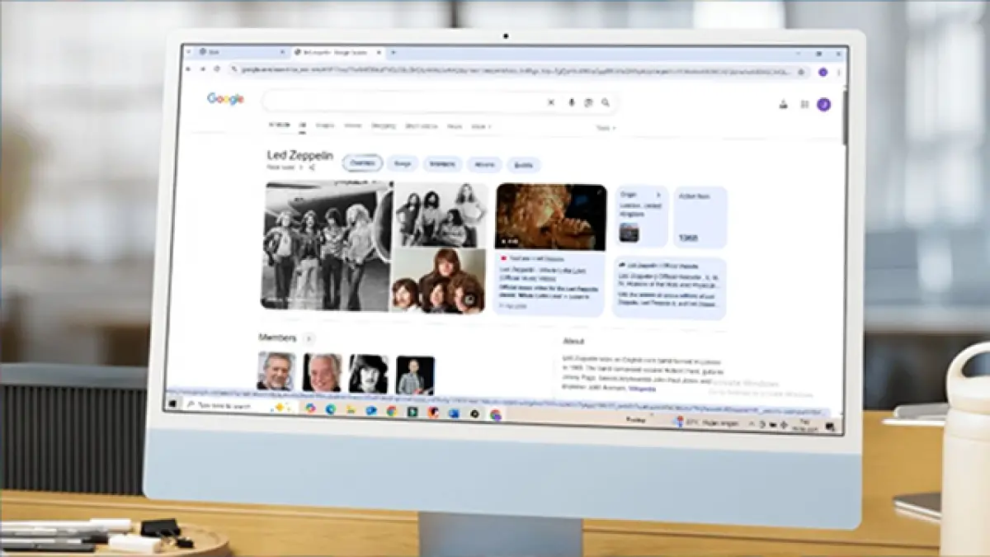Open the Google account avatar on the page
Image resolution: width=990 pixels, height=557 pixels.
823,105
